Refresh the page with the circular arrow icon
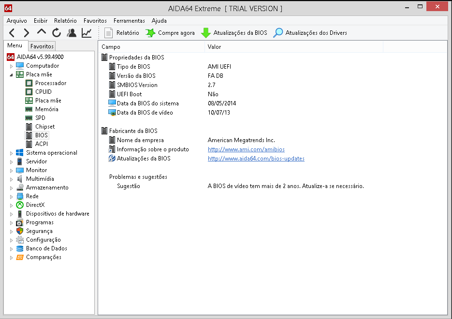Screen dimensions: 452x319 click(x=57, y=33)
